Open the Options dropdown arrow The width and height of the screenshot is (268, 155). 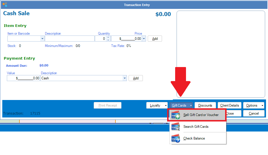(262, 105)
